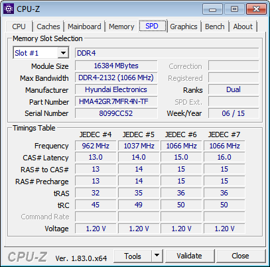Open the Tools dropdown arrow

point(157,256)
